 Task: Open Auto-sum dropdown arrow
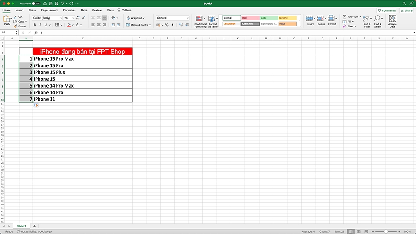360,17
